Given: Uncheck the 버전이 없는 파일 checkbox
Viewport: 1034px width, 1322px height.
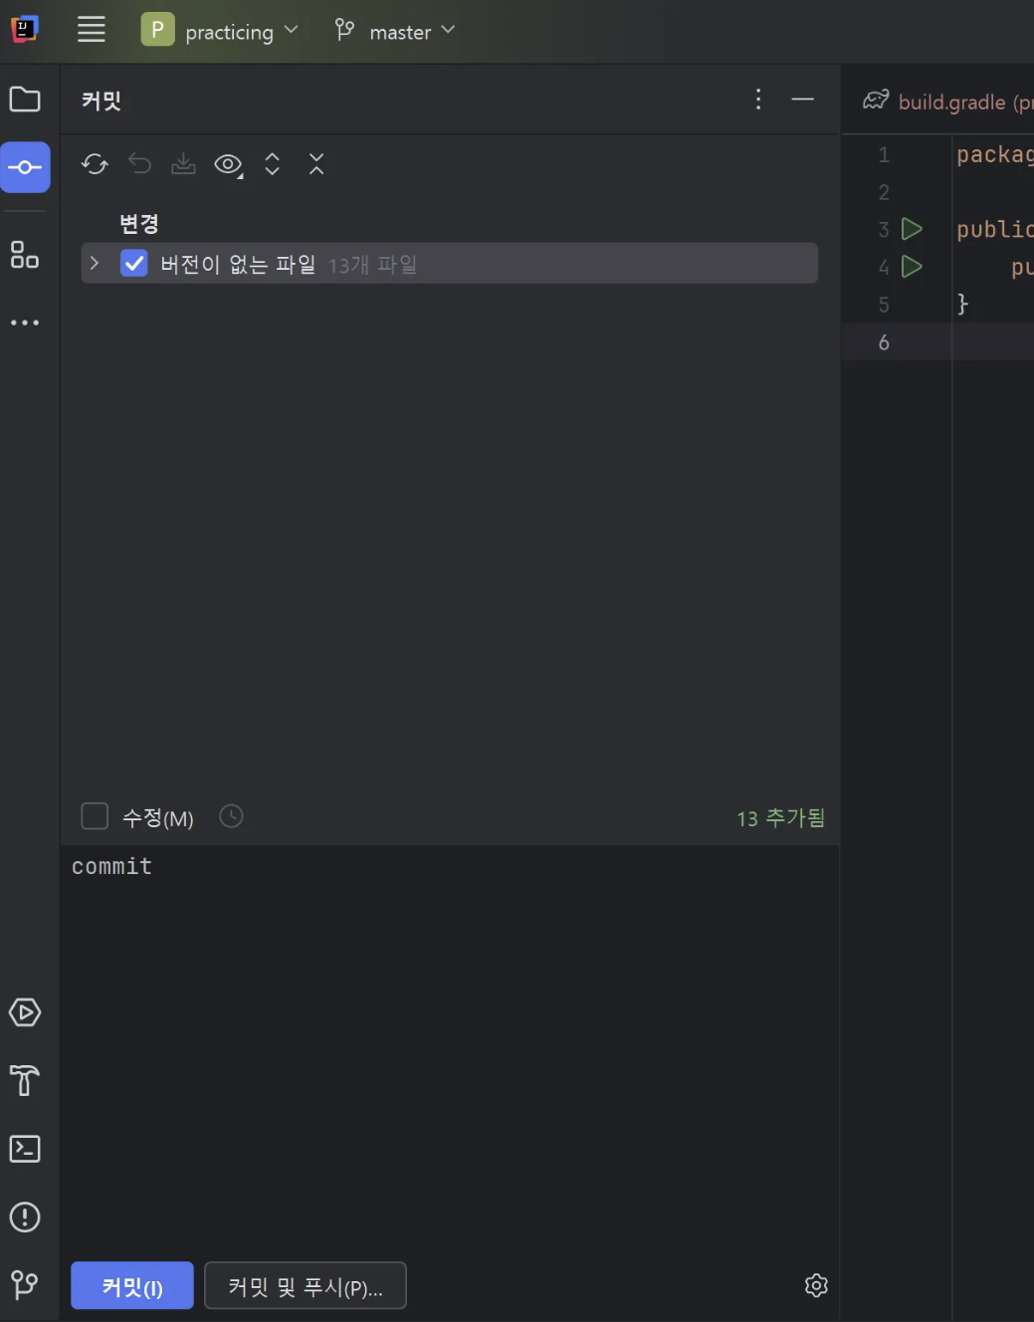Looking at the screenshot, I should 134,264.
